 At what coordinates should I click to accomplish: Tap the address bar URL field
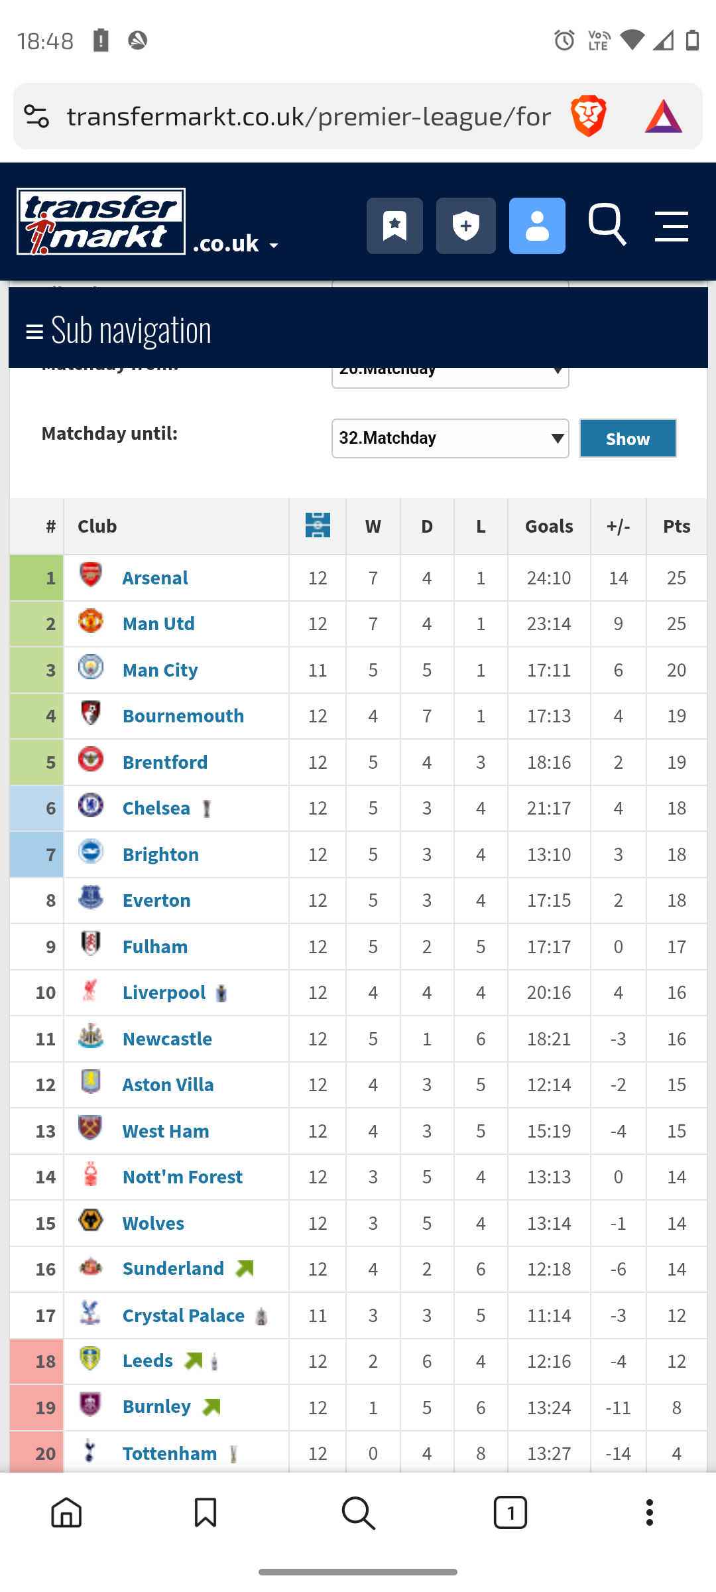tap(308, 117)
